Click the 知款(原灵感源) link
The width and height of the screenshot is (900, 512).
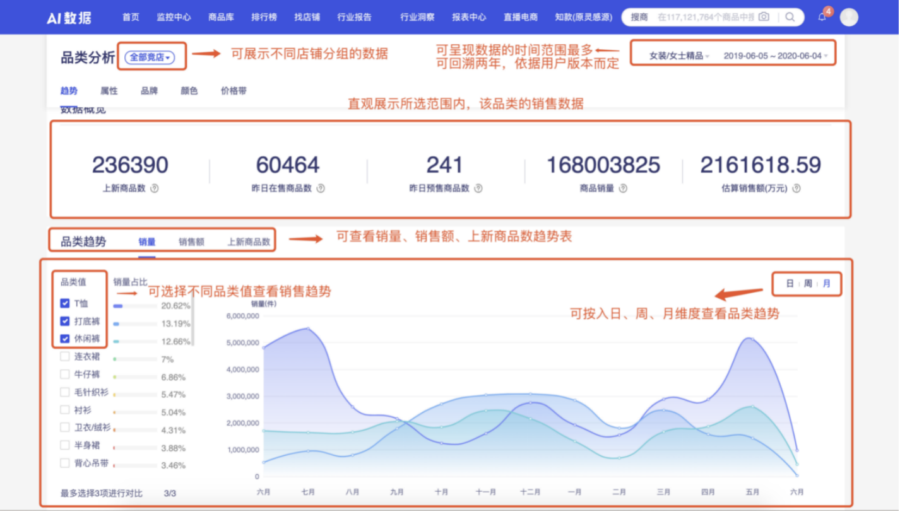(x=584, y=17)
